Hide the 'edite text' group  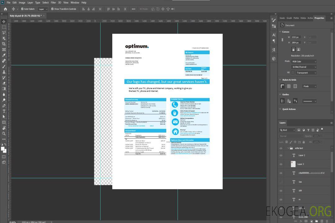point(281,148)
